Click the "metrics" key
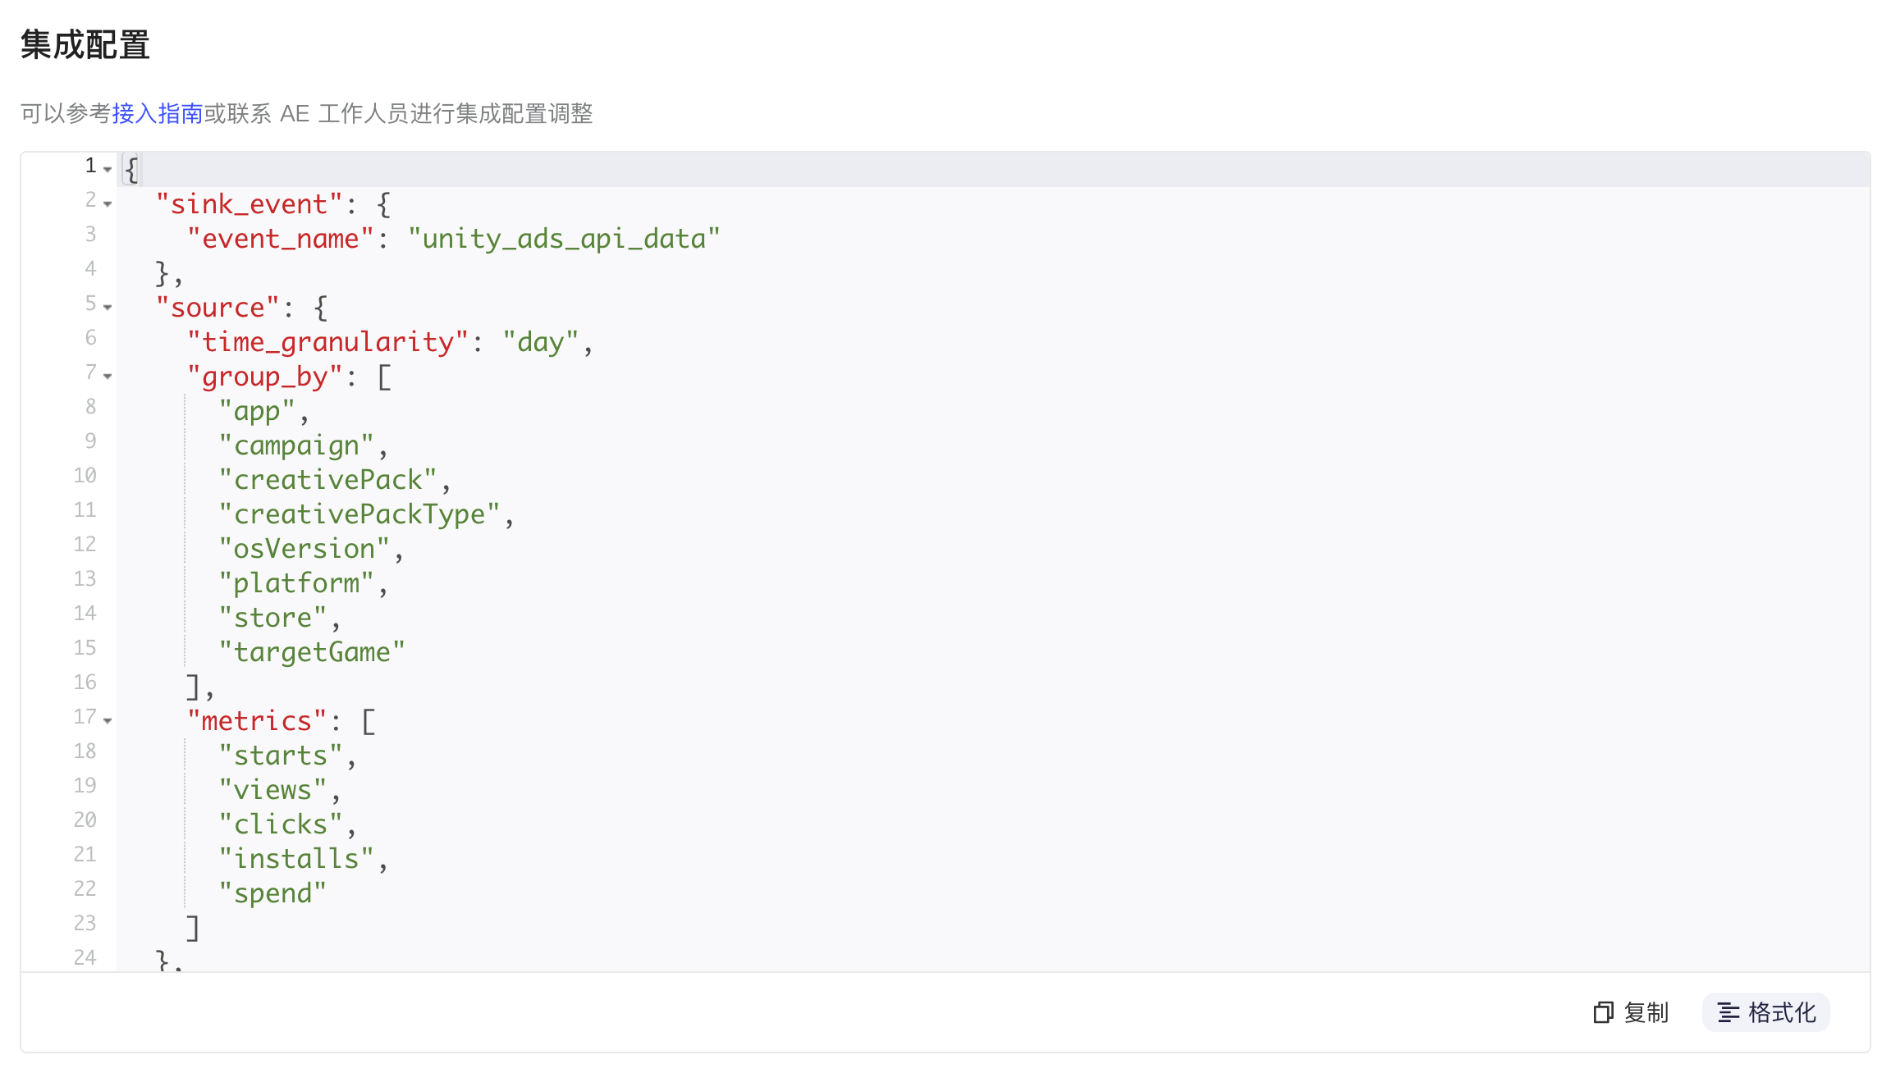The width and height of the screenshot is (1891, 1073). [257, 721]
